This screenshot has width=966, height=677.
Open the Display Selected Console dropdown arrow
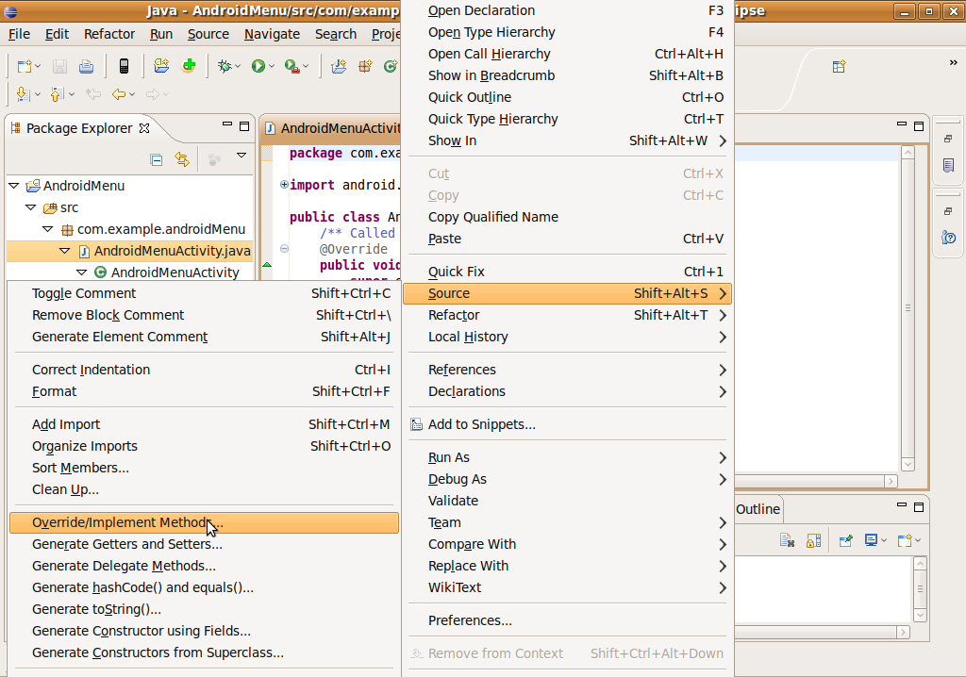tap(883, 541)
